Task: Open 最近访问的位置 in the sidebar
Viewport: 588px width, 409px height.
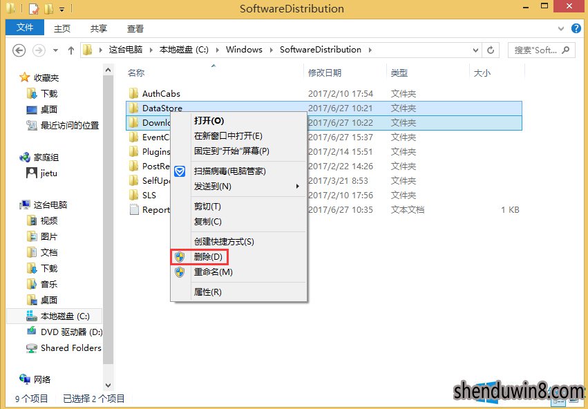Action: pos(70,125)
